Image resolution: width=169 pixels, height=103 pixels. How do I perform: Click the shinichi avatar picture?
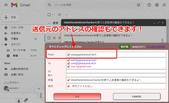coord(6,88)
